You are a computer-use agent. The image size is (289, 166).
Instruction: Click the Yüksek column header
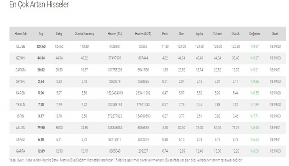[217, 34]
